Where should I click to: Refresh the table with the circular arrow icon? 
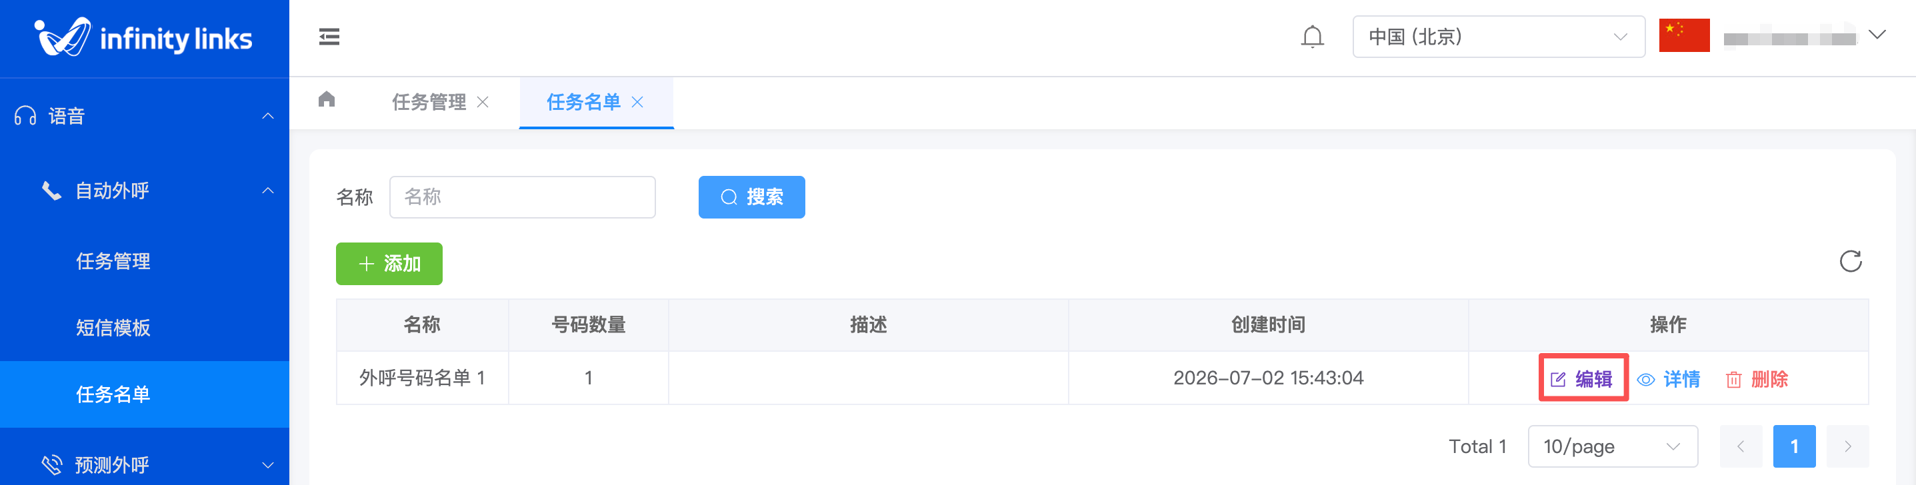pos(1851,261)
